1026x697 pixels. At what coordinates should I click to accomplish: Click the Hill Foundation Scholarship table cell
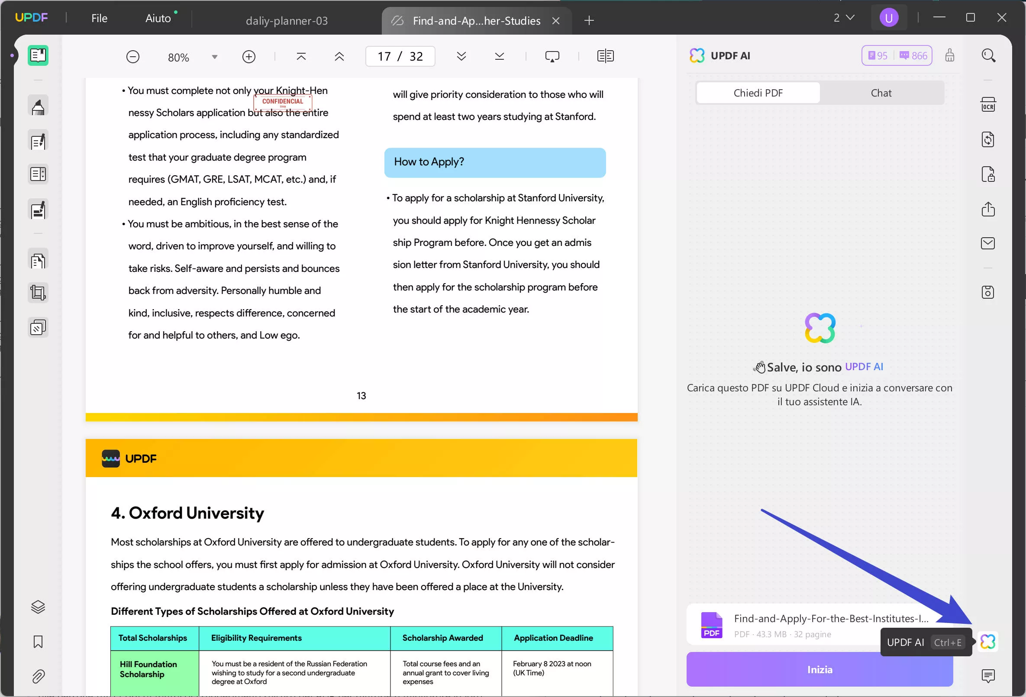click(155, 673)
